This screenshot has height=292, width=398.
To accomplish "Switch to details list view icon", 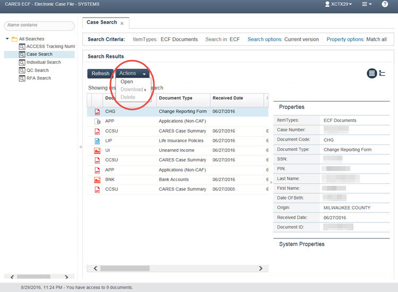I will (x=371, y=73).
